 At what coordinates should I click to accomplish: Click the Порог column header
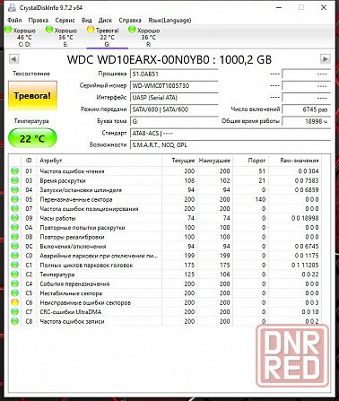[250, 161]
